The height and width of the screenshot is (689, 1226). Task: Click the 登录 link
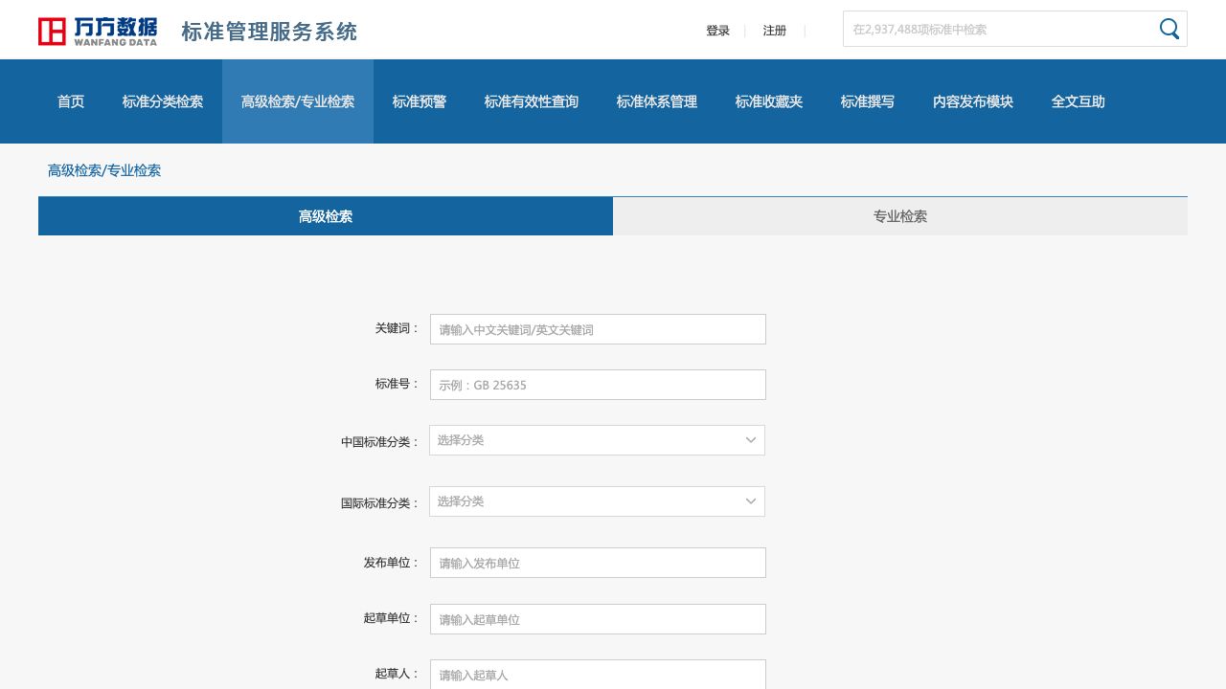[717, 31]
